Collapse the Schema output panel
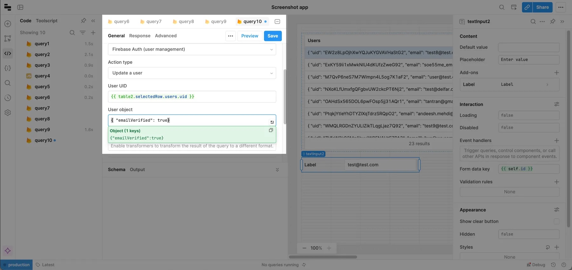The width and height of the screenshot is (572, 270). (x=277, y=170)
